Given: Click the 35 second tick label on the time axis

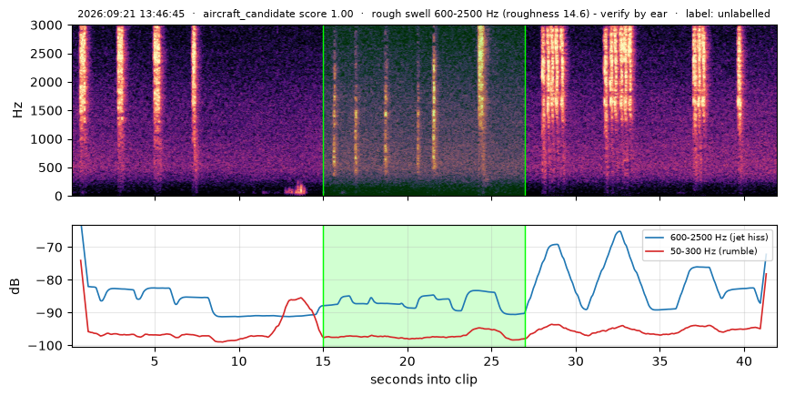Looking at the screenshot, I should click(x=659, y=360).
